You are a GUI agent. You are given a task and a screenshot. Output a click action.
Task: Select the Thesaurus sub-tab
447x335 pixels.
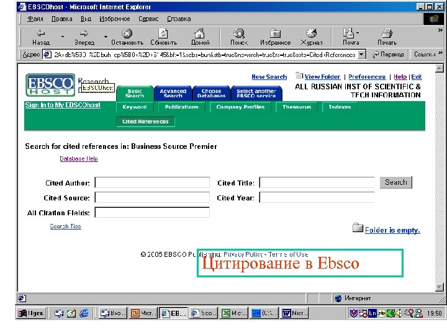297,107
